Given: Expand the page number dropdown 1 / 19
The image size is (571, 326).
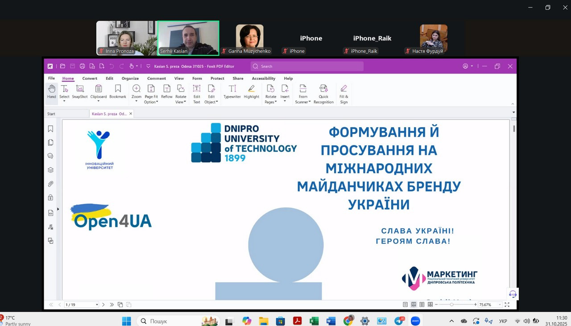Looking at the screenshot, I should pyautogui.click(x=96, y=305).
